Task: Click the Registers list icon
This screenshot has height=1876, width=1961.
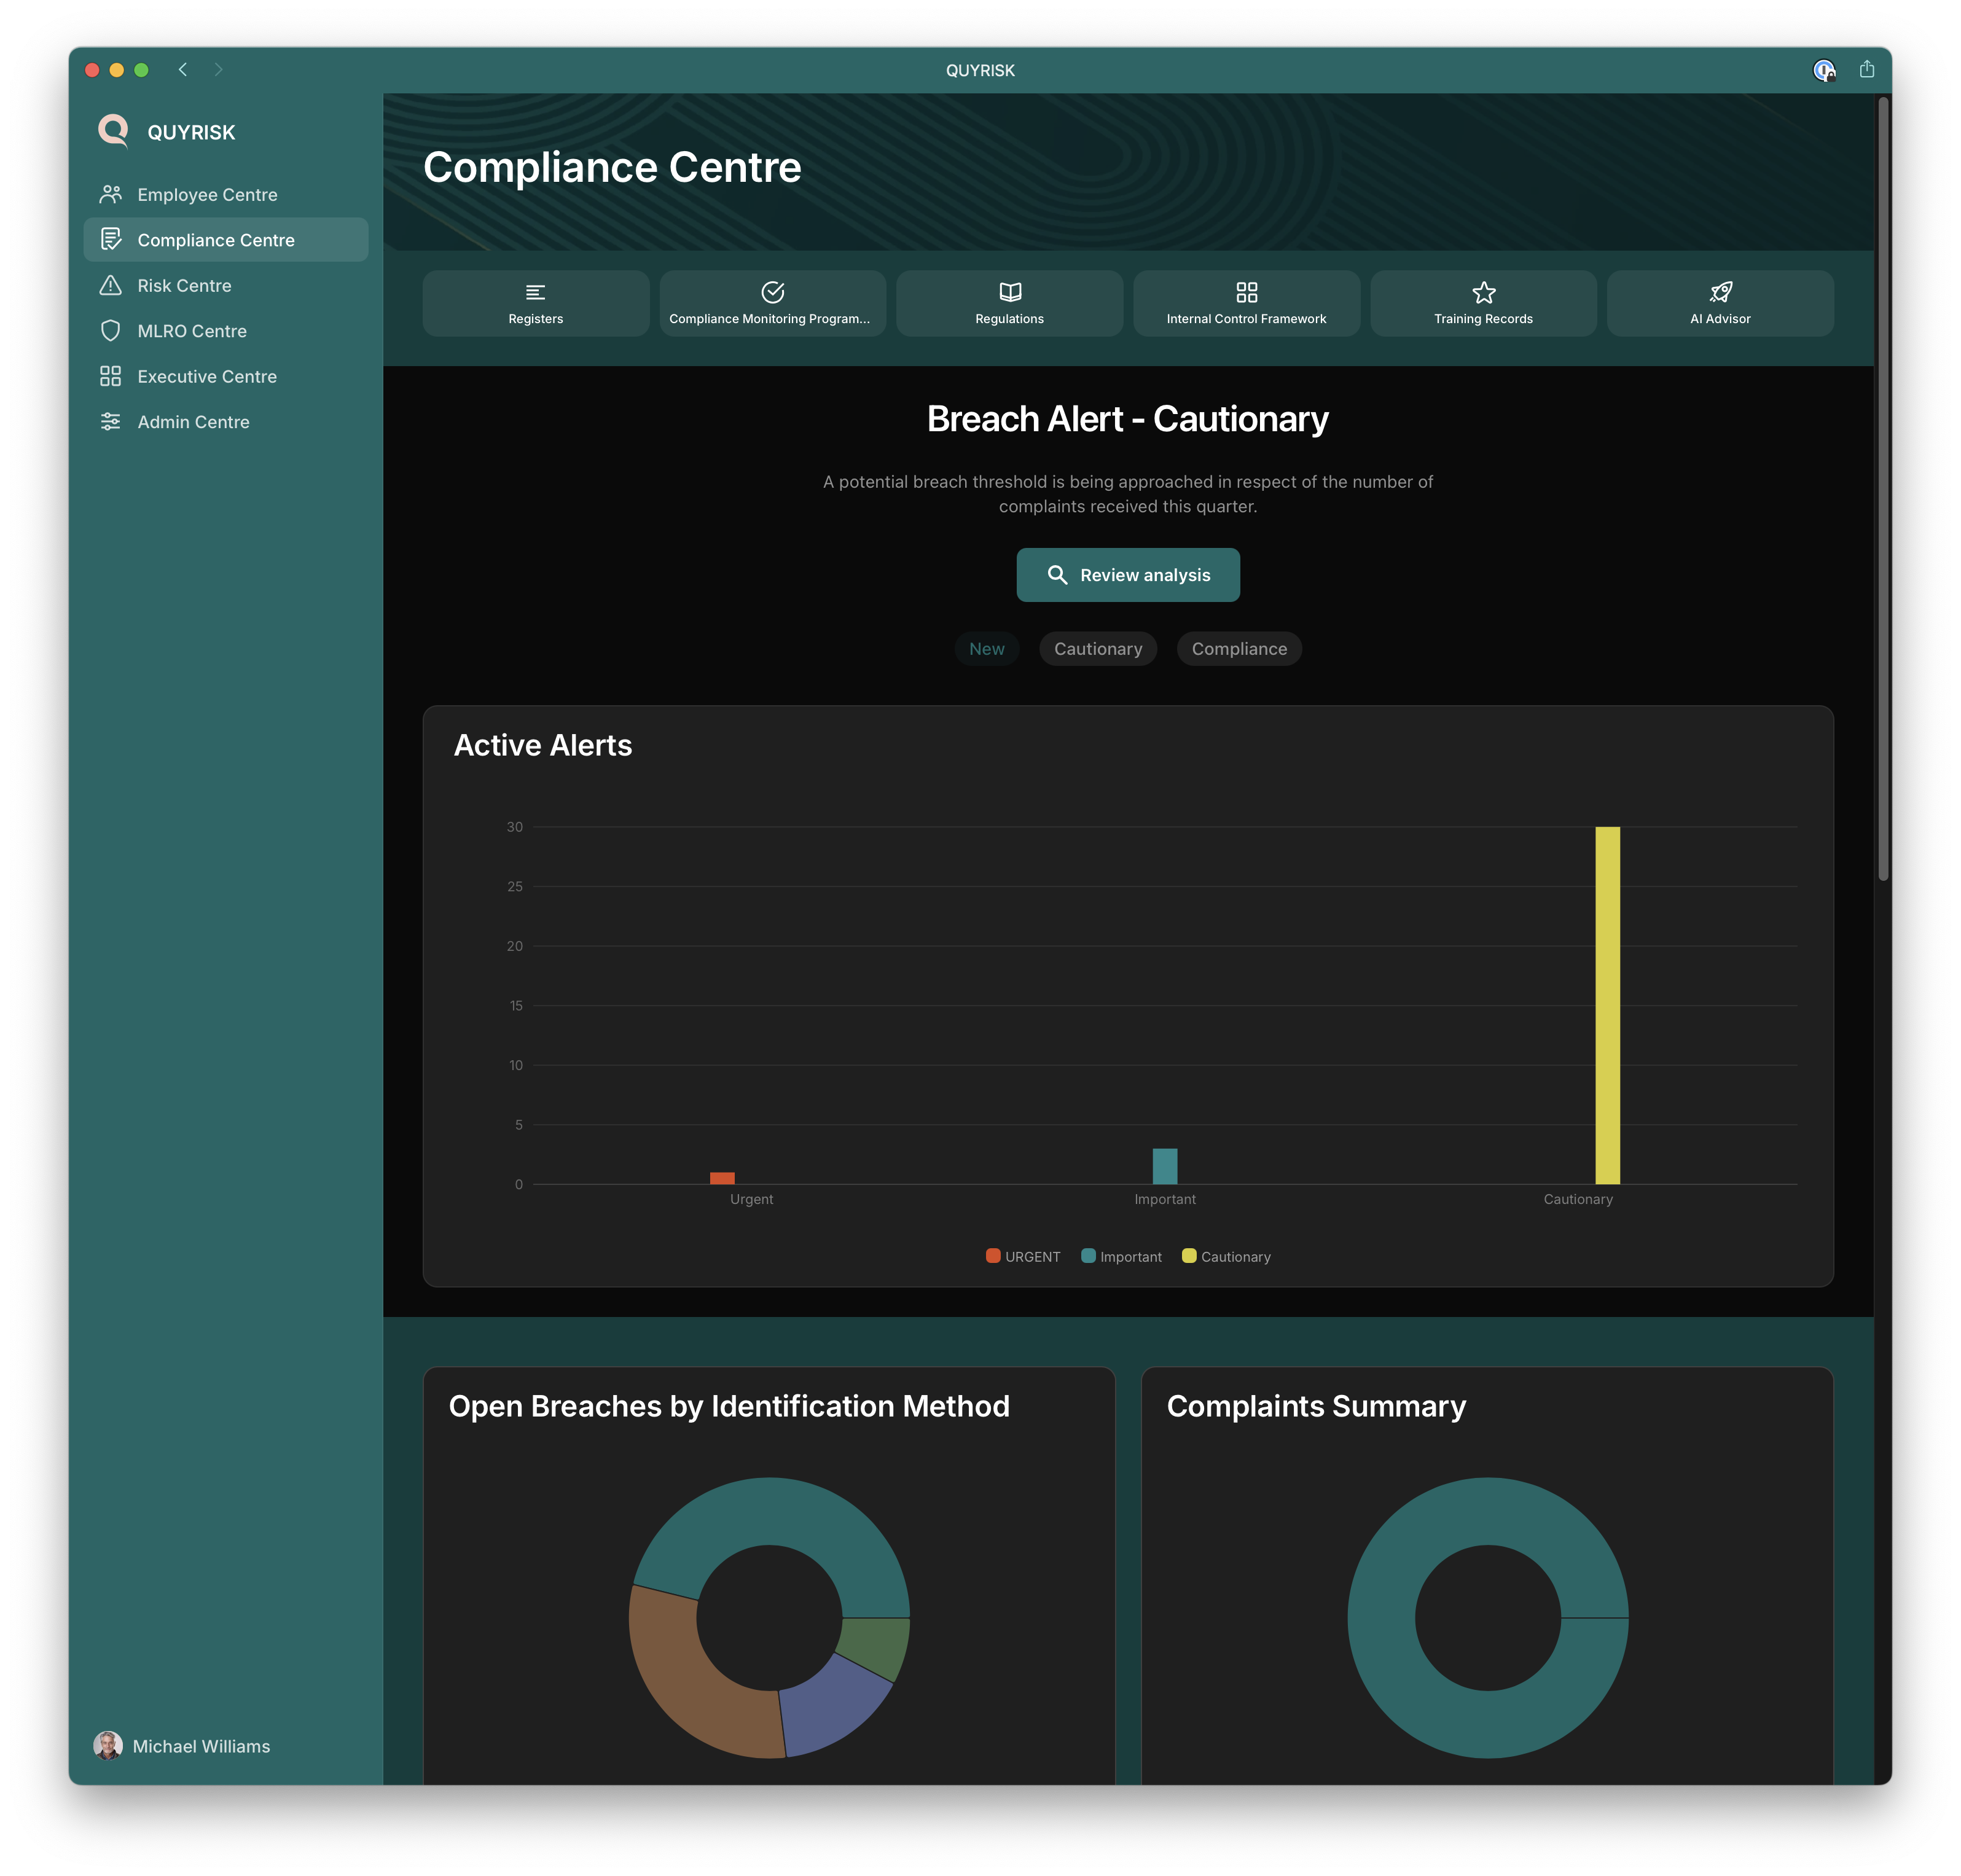Action: [x=535, y=292]
